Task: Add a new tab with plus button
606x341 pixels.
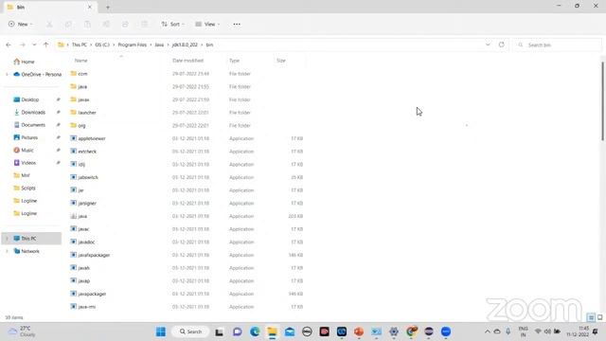Action: [x=108, y=8]
